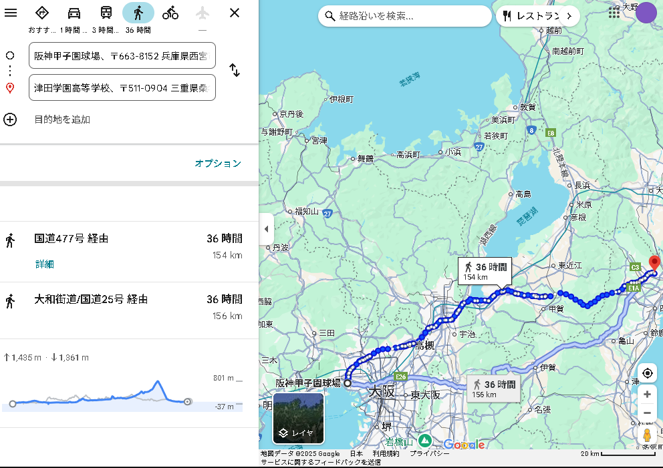The width and height of the screenshot is (663, 468).
Task: Open the プライバシー link
Action: (x=429, y=453)
